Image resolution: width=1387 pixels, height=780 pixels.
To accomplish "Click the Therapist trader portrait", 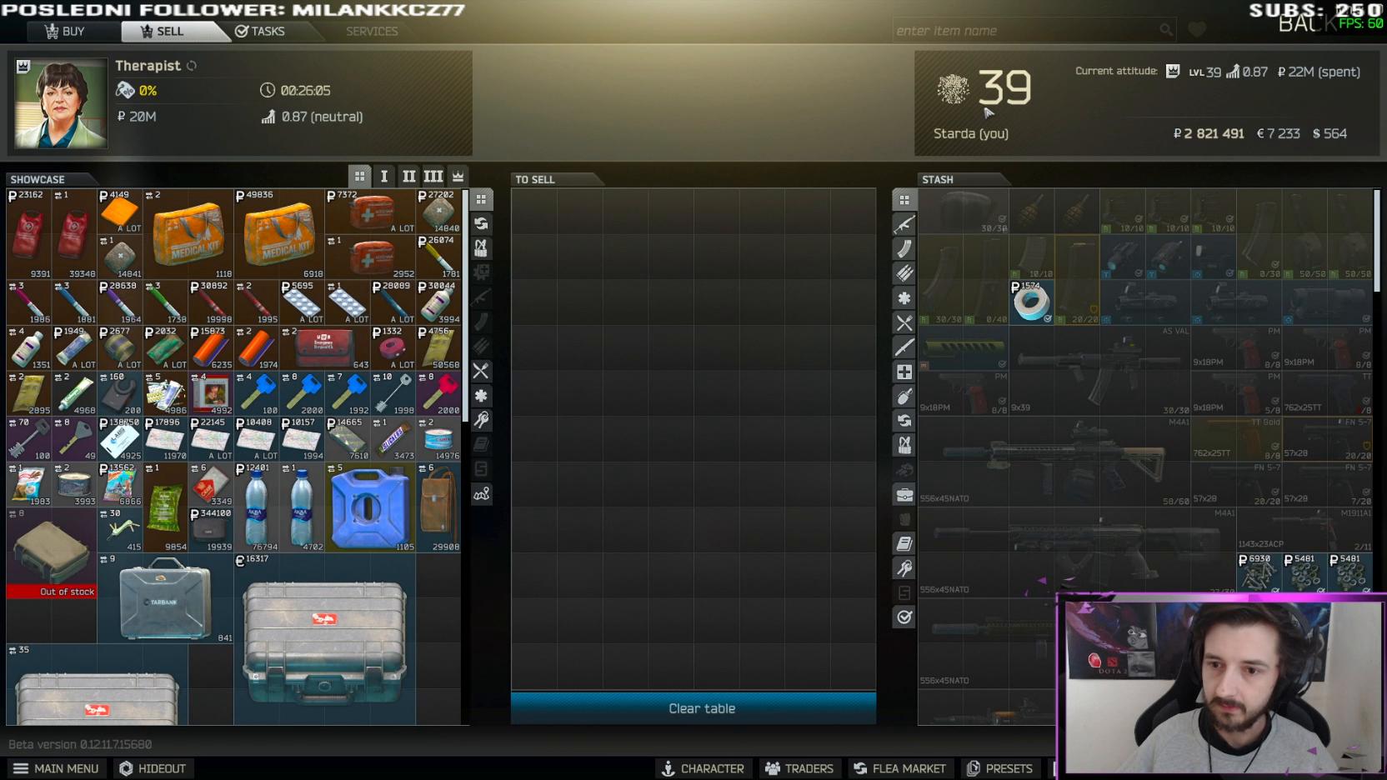I will [60, 103].
